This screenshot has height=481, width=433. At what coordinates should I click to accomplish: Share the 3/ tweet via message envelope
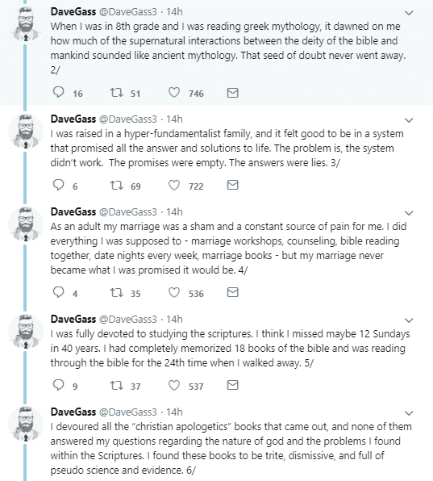point(232,185)
